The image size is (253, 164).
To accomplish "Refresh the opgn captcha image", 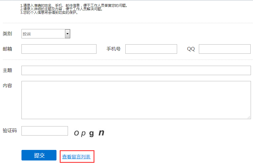I will pos(89,133).
